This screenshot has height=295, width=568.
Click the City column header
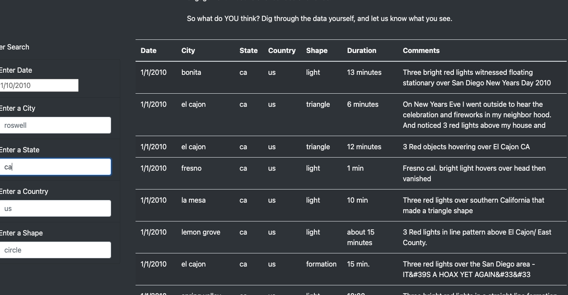188,50
